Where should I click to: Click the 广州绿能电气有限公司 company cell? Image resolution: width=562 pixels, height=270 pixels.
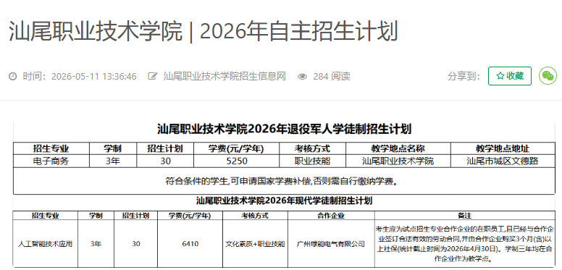tap(331, 244)
